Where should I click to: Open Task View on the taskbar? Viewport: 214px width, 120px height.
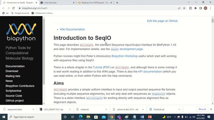coord(73,117)
